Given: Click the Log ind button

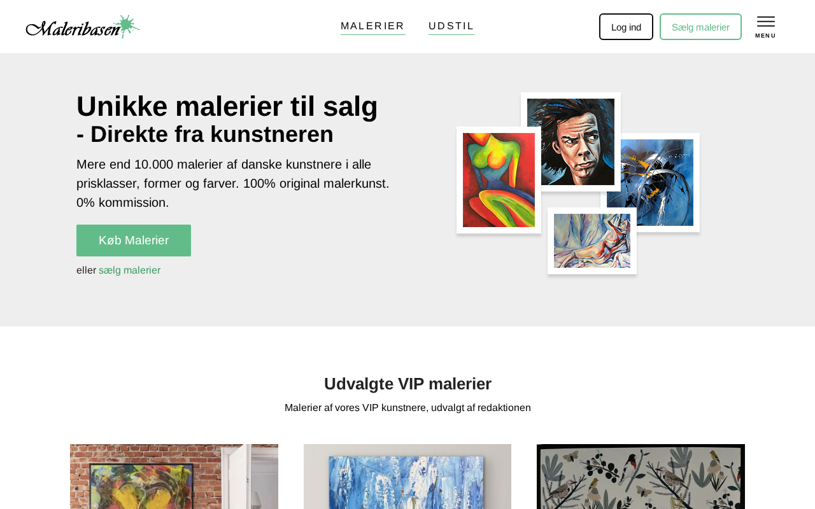Looking at the screenshot, I should tap(626, 27).
